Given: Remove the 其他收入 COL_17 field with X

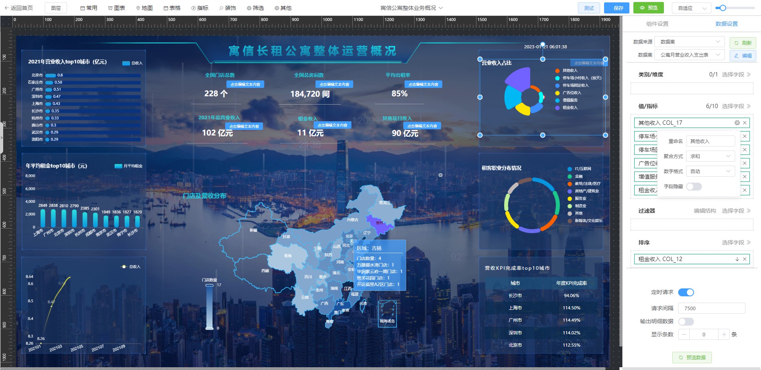Looking at the screenshot, I should 745,123.
